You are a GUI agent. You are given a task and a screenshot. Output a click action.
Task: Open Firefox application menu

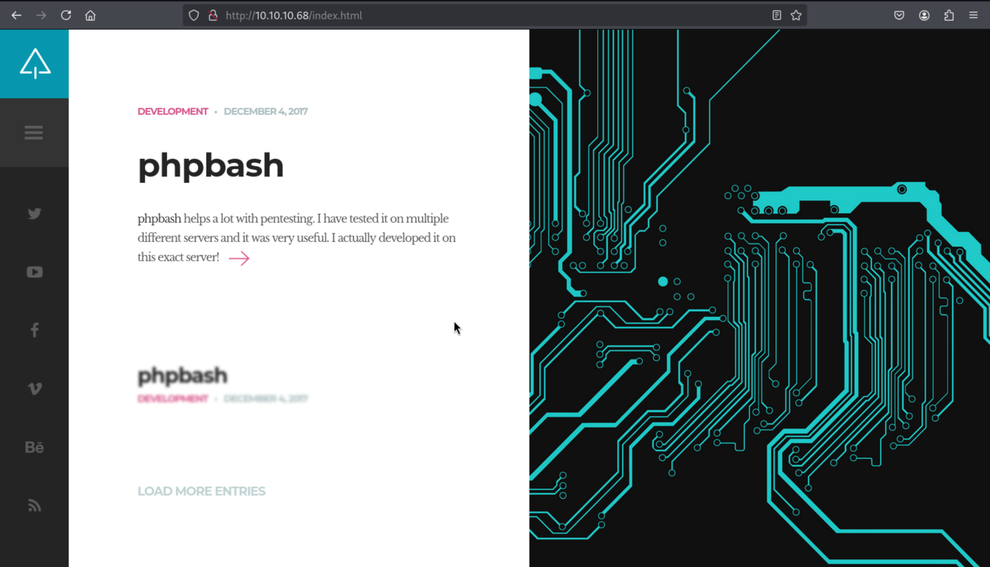coord(973,15)
